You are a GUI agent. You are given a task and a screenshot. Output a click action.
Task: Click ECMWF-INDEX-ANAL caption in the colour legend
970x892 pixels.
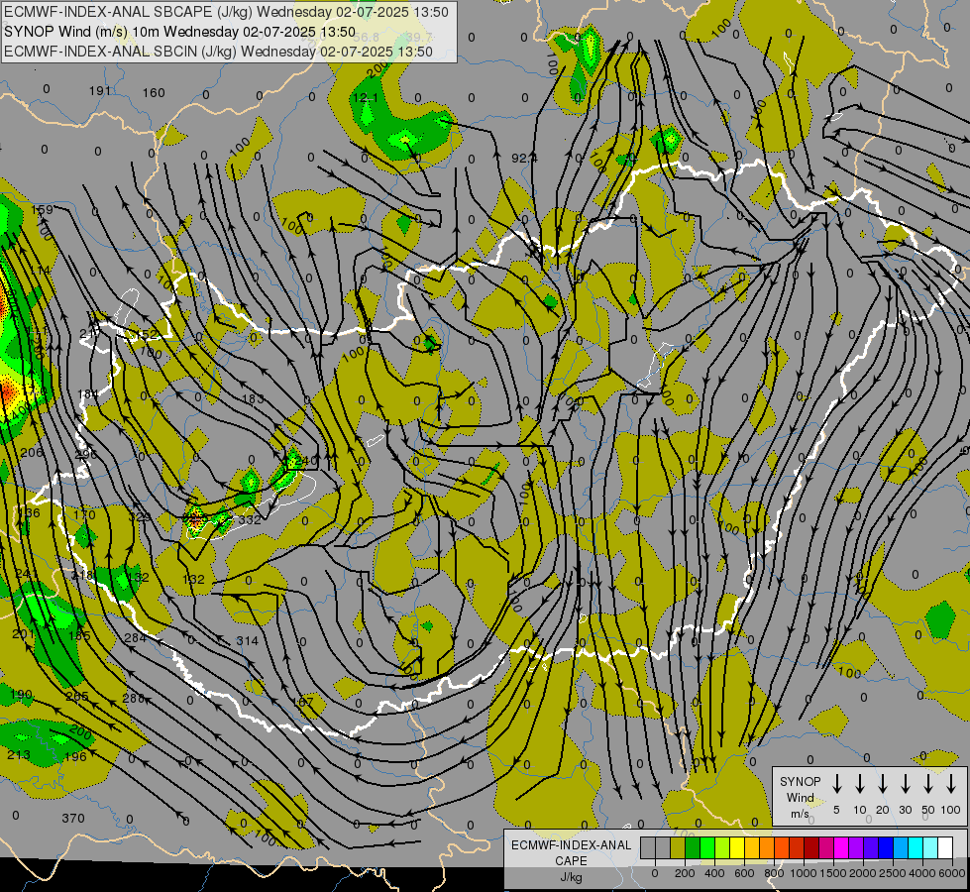coord(571,845)
